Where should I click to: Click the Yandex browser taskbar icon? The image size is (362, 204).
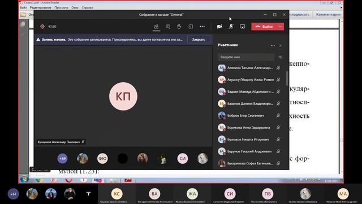[54, 180]
